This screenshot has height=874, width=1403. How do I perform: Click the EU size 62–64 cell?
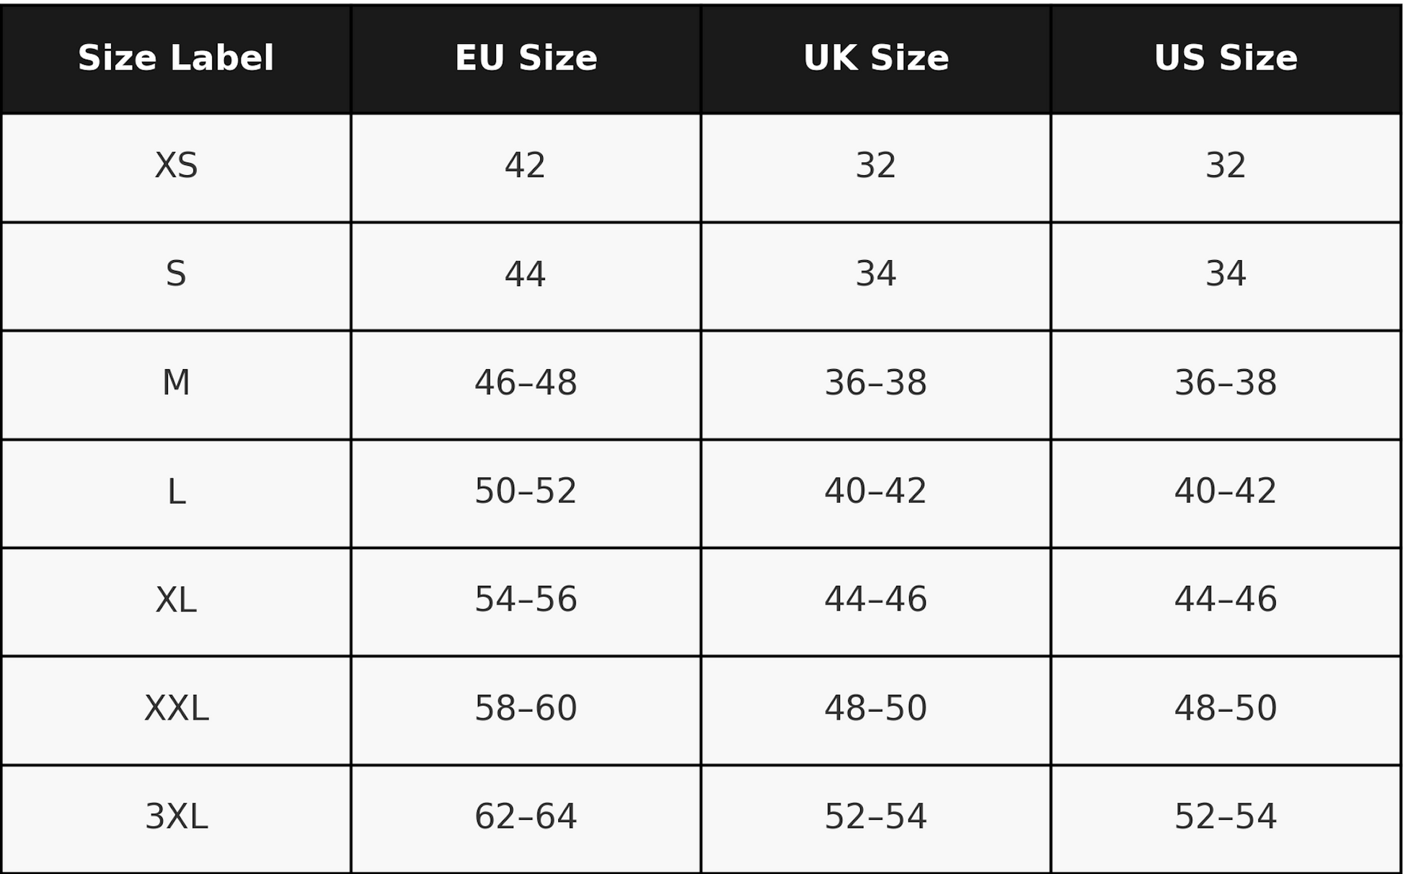pos(526,819)
